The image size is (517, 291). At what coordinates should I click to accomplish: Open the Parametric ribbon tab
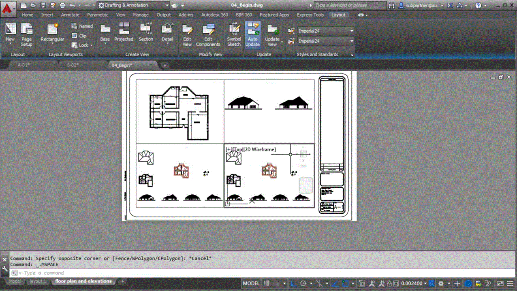pos(98,15)
